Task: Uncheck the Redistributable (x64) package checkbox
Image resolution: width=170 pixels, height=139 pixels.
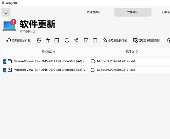Action: tap(5, 62)
